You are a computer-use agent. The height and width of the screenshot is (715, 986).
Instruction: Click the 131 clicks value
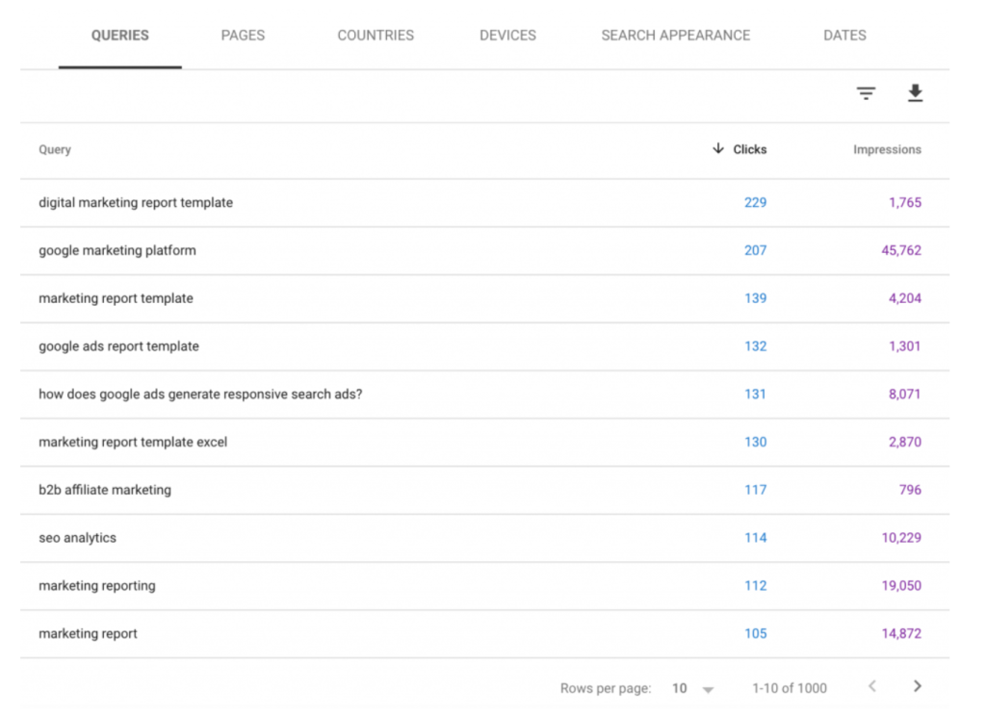point(755,394)
